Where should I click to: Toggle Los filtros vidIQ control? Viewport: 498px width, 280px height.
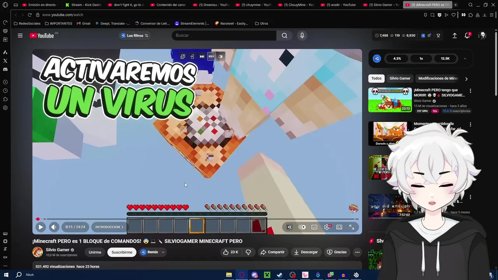point(135,35)
